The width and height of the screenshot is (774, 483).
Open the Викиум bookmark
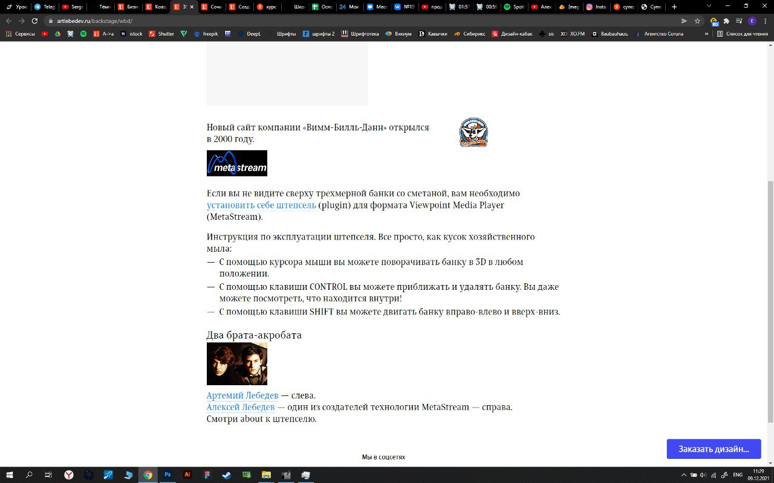(x=398, y=34)
